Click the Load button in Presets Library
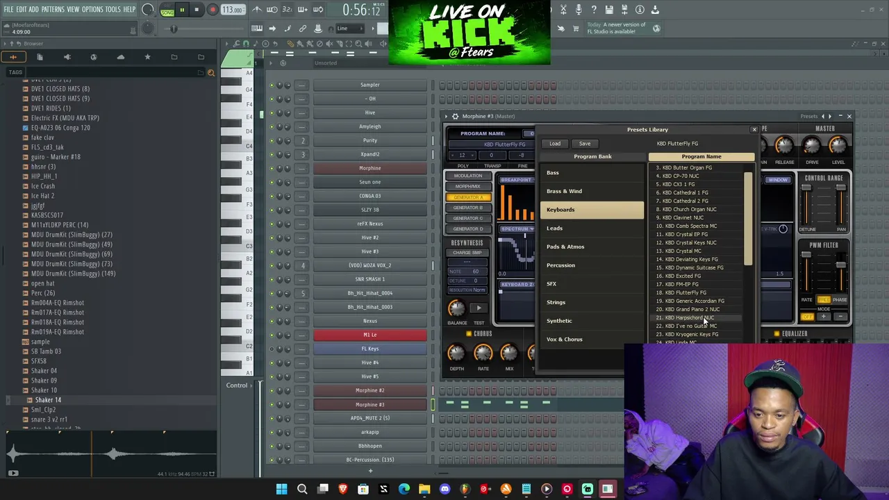Screen dimensions: 889x500 tap(555, 144)
